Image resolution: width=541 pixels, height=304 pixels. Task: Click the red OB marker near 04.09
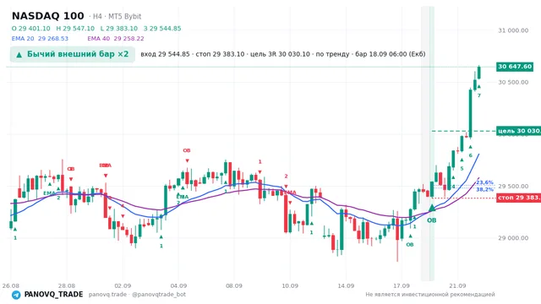click(187, 150)
